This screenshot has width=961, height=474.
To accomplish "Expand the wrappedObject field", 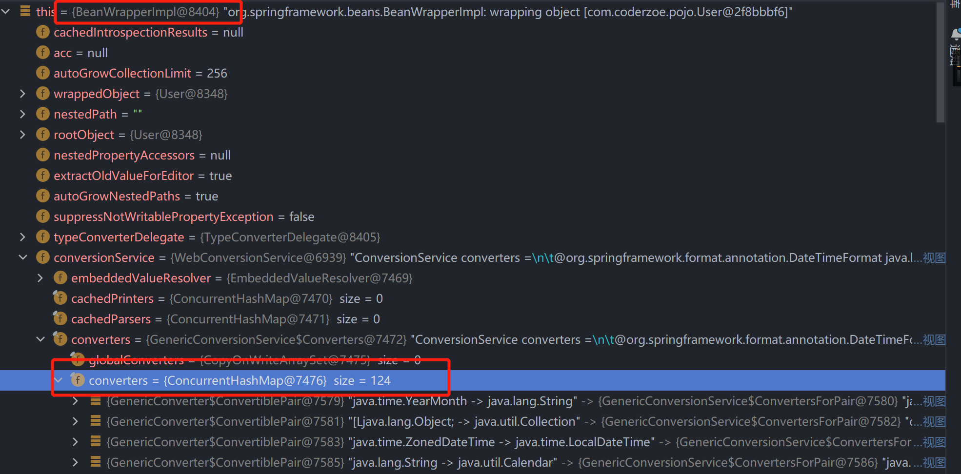I will [x=22, y=94].
